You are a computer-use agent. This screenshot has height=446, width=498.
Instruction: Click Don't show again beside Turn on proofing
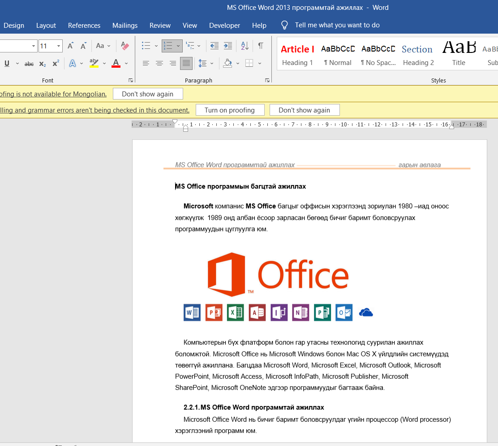(x=304, y=110)
